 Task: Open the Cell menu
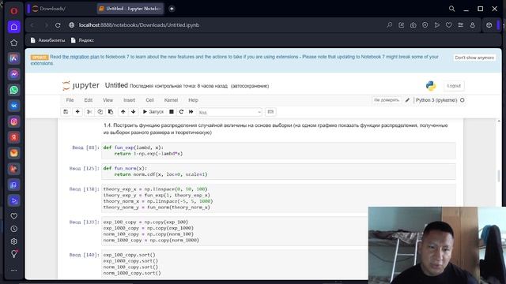[149, 100]
